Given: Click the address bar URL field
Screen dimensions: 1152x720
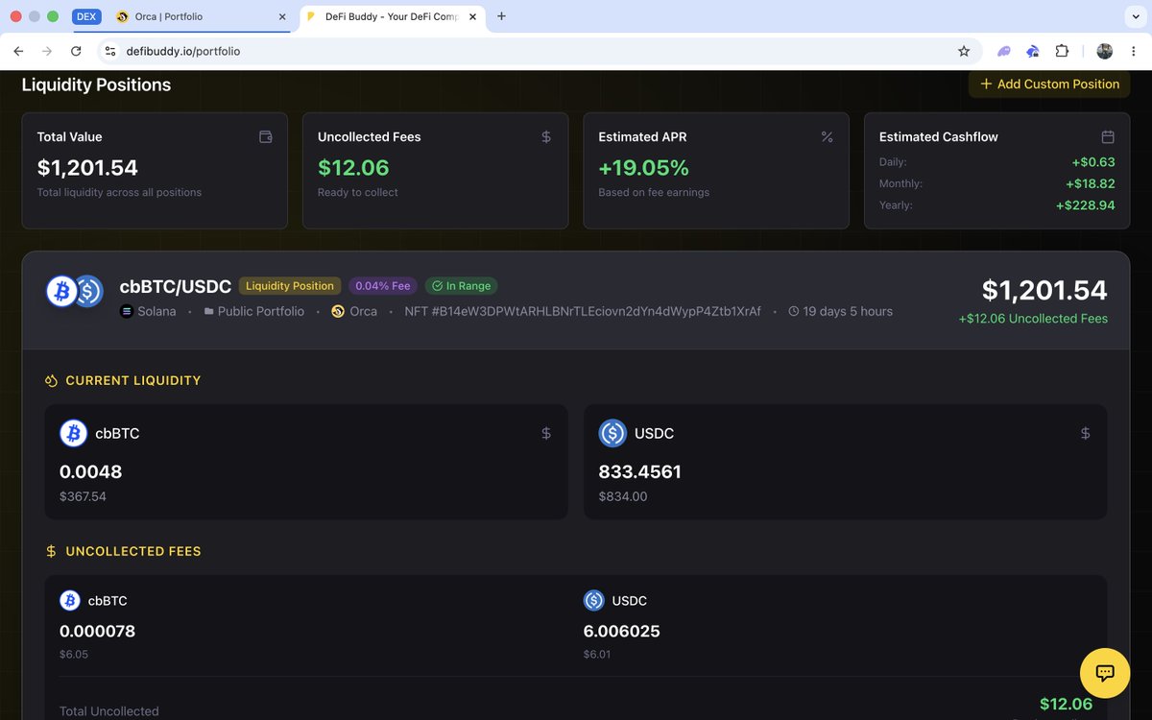Looking at the screenshot, I should pos(538,51).
